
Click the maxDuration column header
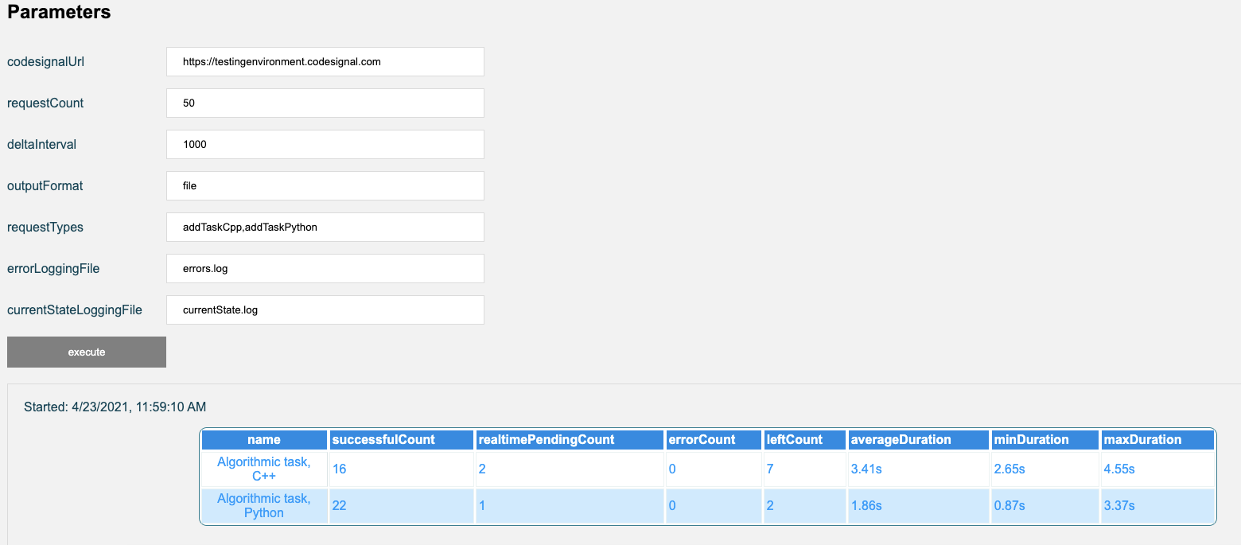[1157, 439]
